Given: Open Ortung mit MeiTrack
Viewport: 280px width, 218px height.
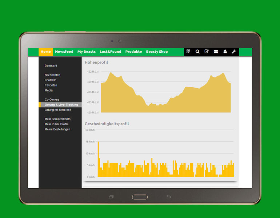Looking at the screenshot, I should pyautogui.click(x=58, y=110).
